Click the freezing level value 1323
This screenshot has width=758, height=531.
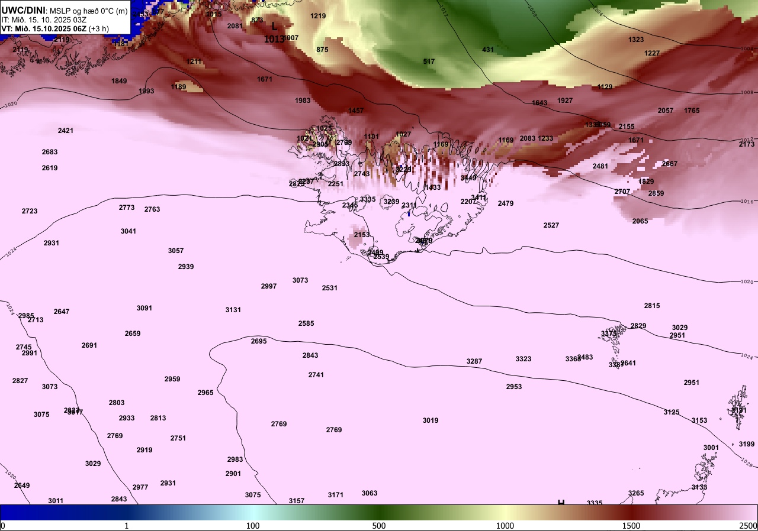[x=636, y=40]
